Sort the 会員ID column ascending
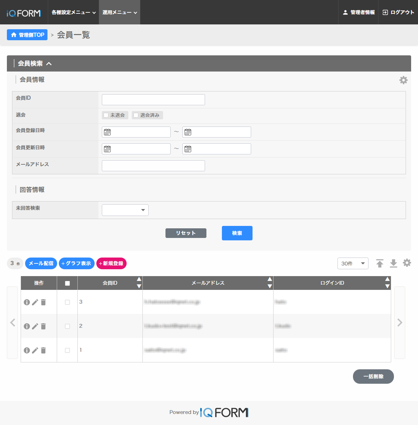This screenshot has width=418, height=425. (x=139, y=280)
